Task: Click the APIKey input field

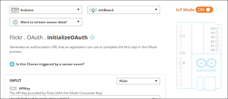Action: pyautogui.click(x=85, y=97)
